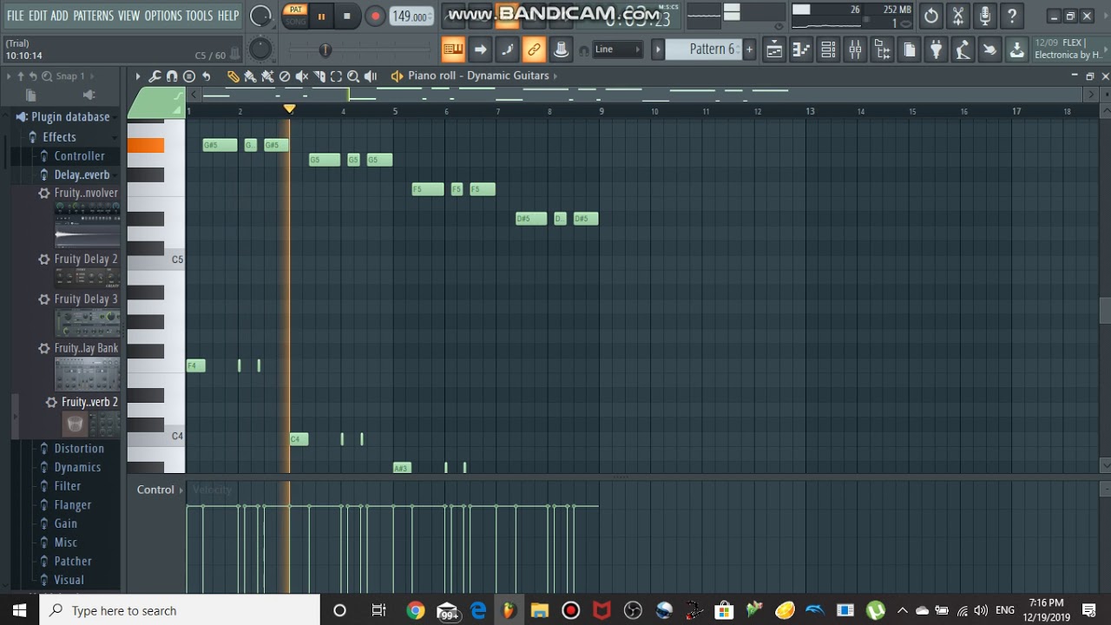
Task: Toggle the typing keyboard to piano icon
Action: pyautogui.click(x=453, y=49)
